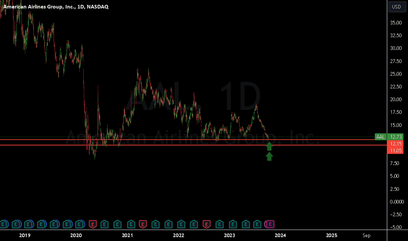Screen dimensions: 408x241
Task: Click the 2020 time axis label
Action: coord(76,235)
